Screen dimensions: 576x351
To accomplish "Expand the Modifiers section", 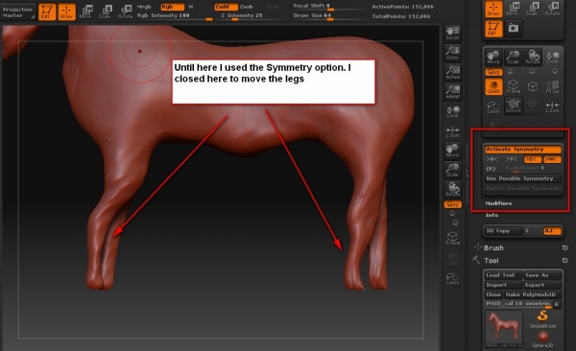I will click(498, 203).
